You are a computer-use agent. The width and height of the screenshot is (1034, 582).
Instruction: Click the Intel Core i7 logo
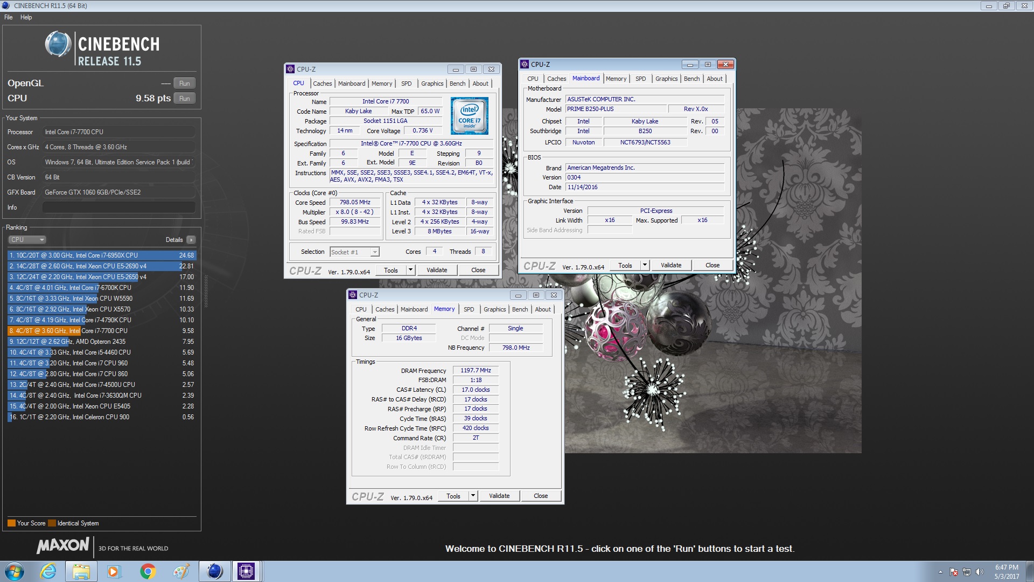click(469, 116)
